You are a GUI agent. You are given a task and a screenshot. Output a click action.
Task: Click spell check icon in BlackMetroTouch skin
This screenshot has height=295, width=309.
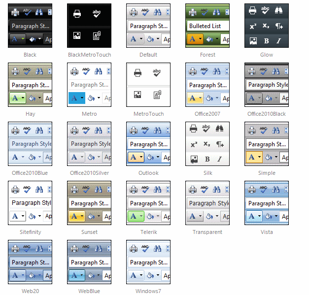(x=97, y=14)
